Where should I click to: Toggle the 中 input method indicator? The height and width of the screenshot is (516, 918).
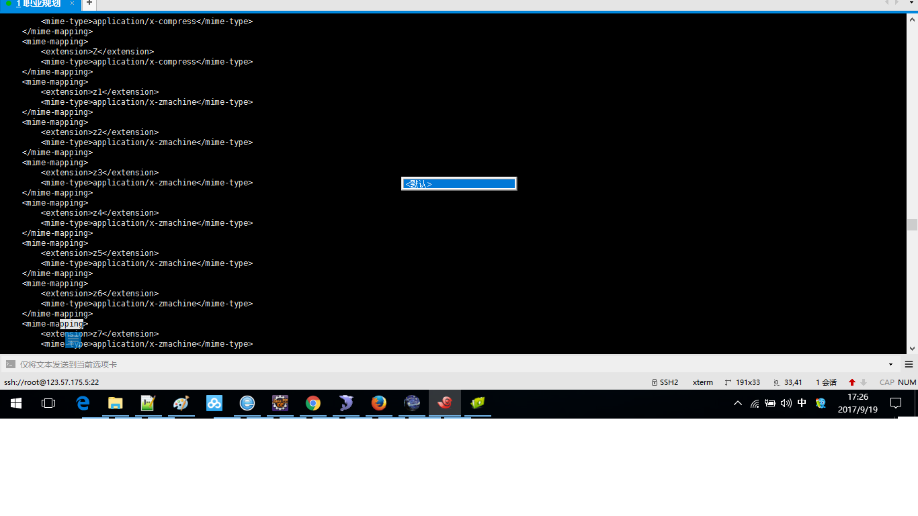(802, 403)
